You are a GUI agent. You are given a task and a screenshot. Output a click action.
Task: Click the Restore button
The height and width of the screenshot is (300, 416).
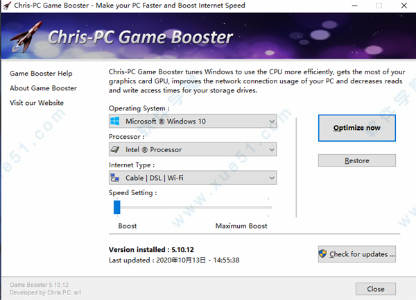click(356, 160)
